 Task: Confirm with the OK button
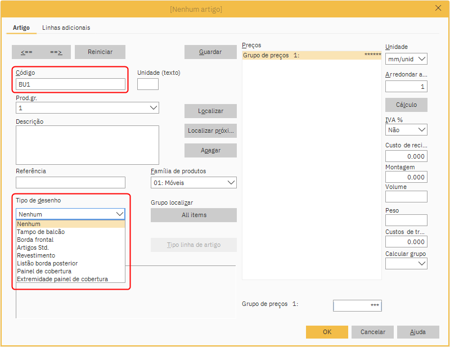pos(327,332)
